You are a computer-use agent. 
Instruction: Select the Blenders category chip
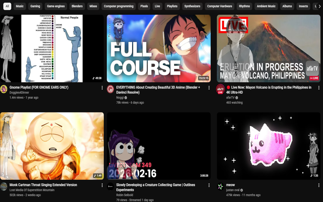[77, 6]
